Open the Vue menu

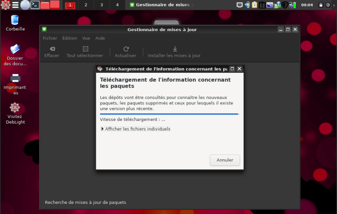pos(86,38)
